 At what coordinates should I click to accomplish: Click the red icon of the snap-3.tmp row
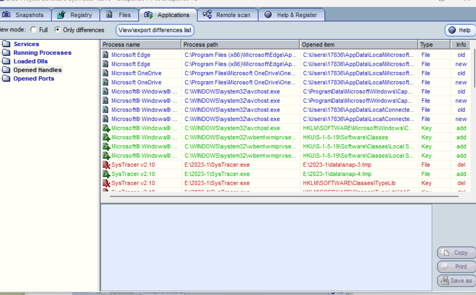pyautogui.click(x=106, y=165)
